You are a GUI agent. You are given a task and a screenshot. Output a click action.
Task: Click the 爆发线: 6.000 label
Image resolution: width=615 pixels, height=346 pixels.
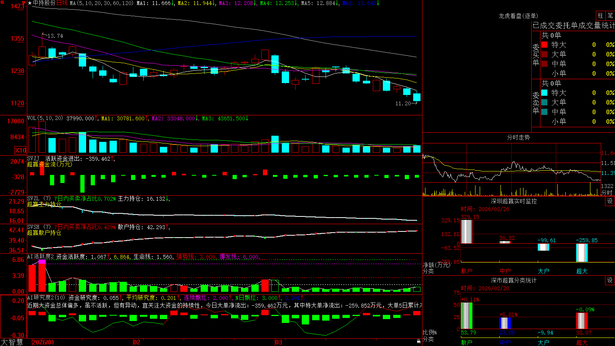point(239,256)
